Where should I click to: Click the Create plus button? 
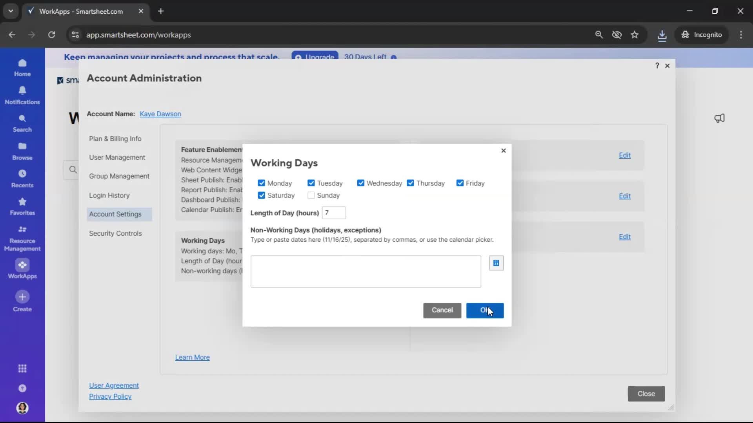click(22, 297)
